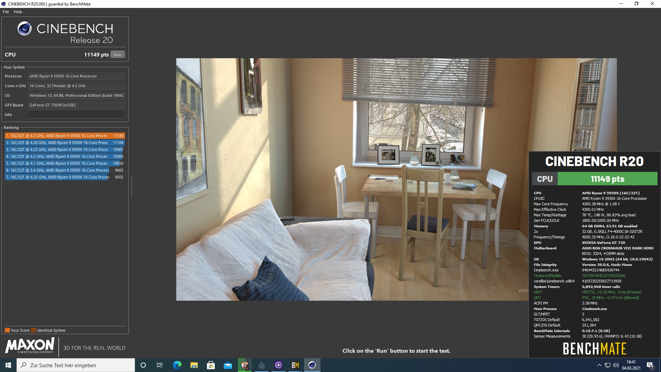
Task: Click the Cinebench sphere logo
Action: click(24, 29)
